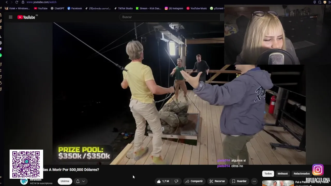Like the video with thumbs up 1,7 M
The image size is (331, 186).
coord(163,181)
